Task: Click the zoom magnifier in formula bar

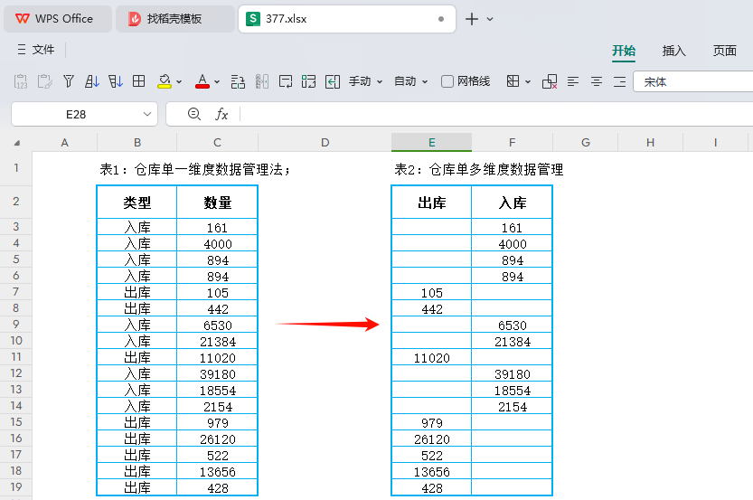Action: [194, 114]
